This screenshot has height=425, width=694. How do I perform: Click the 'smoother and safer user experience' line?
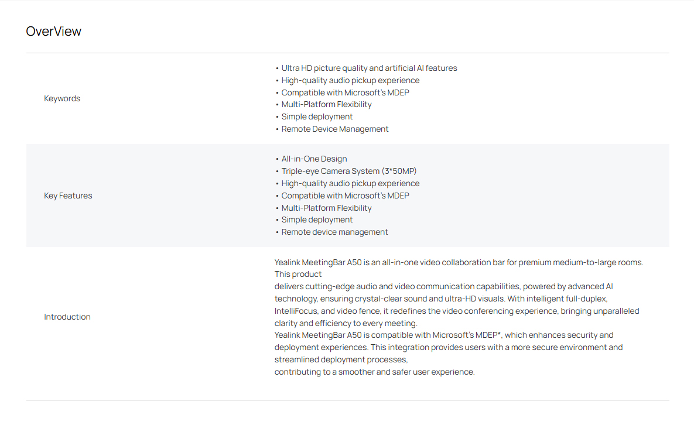tap(374, 372)
